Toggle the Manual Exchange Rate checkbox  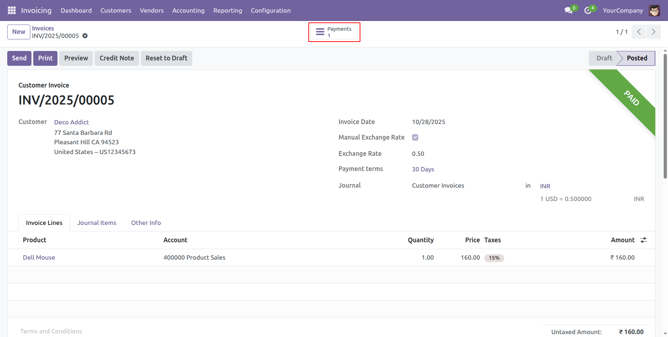click(x=415, y=137)
